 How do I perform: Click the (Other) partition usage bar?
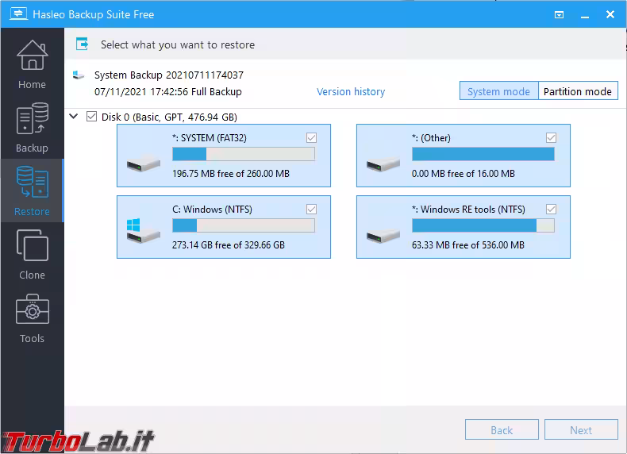pos(483,155)
